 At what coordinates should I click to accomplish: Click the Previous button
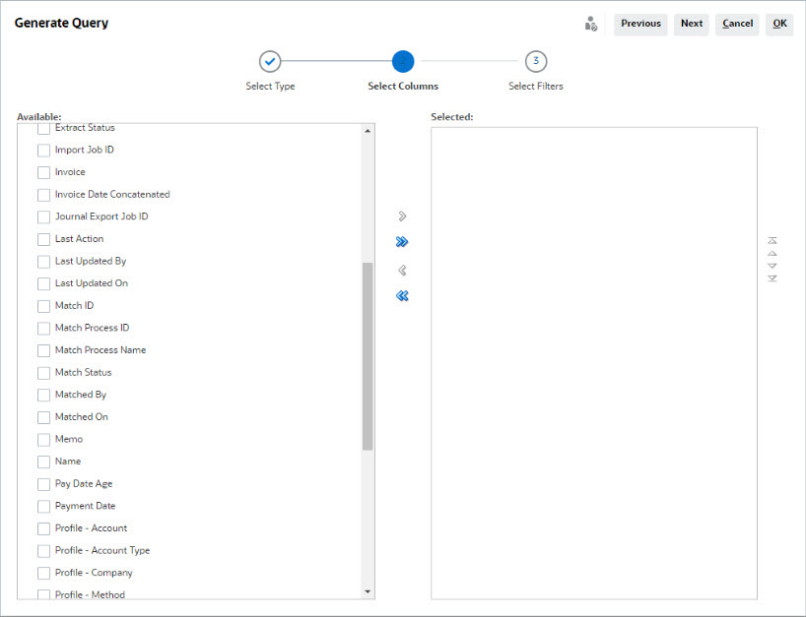[640, 25]
